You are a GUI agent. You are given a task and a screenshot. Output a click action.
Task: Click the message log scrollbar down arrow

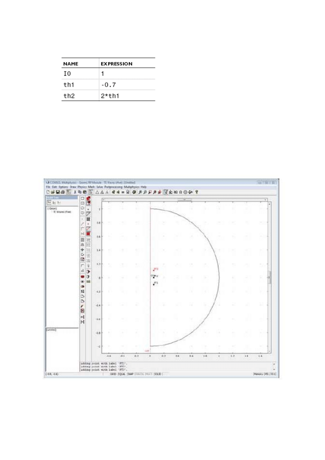pyautogui.click(x=274, y=370)
